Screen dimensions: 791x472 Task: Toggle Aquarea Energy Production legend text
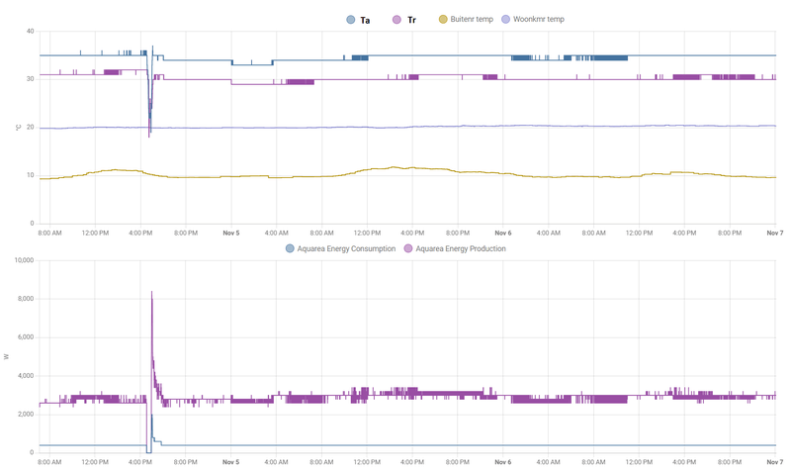(461, 248)
